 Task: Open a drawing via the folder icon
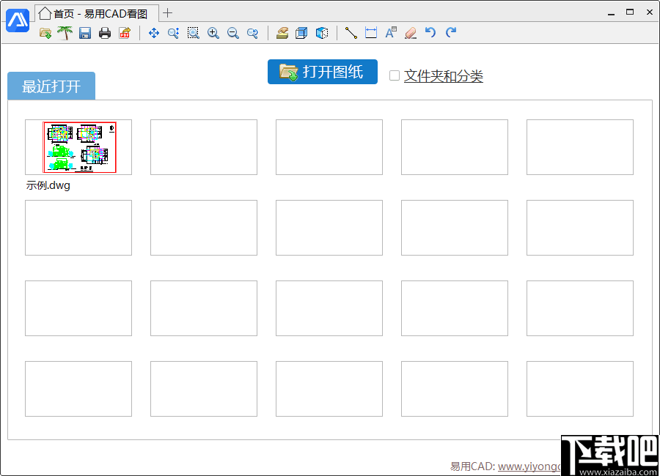[45, 33]
